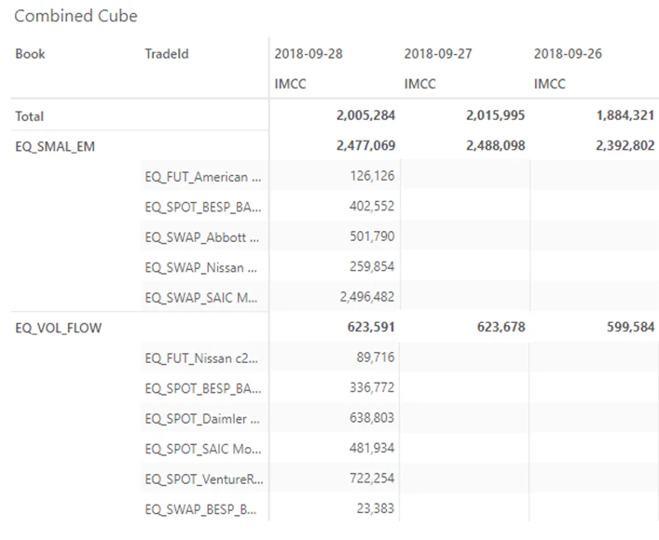Click value 2,496,482
Screen dimensions: 659x540
(x=367, y=296)
